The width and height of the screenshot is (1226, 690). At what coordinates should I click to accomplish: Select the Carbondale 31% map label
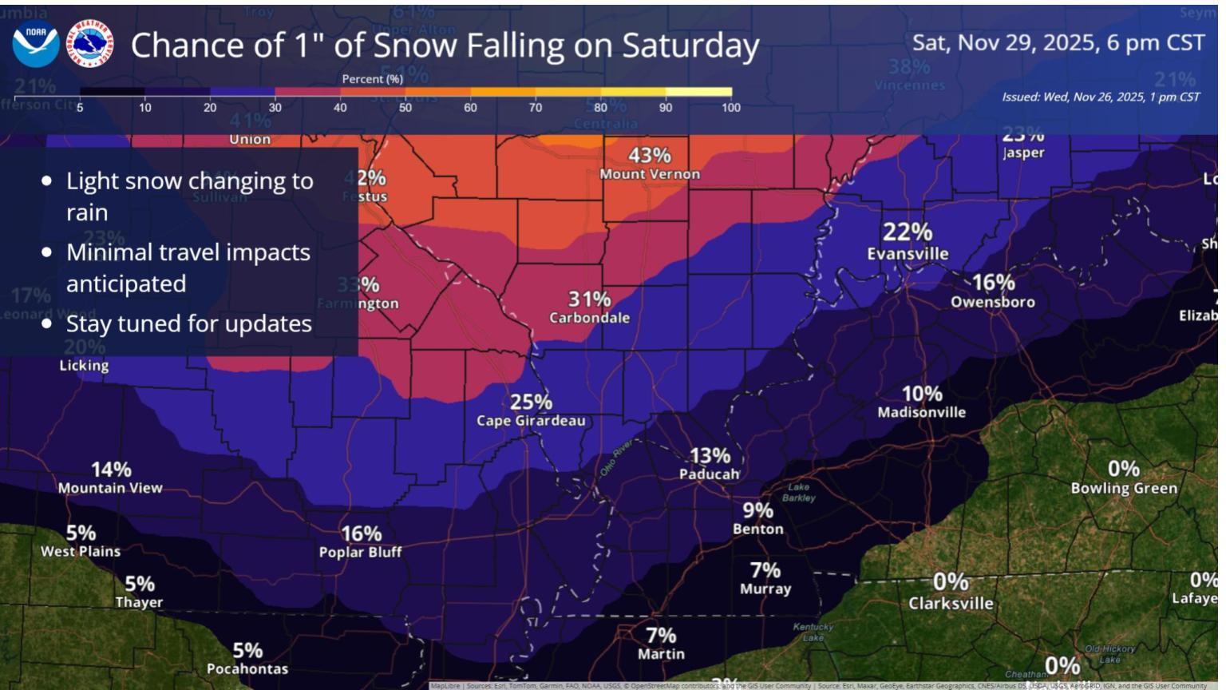[589, 307]
